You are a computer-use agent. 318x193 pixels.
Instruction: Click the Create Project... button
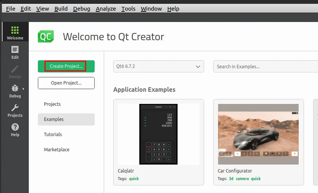coord(66,66)
